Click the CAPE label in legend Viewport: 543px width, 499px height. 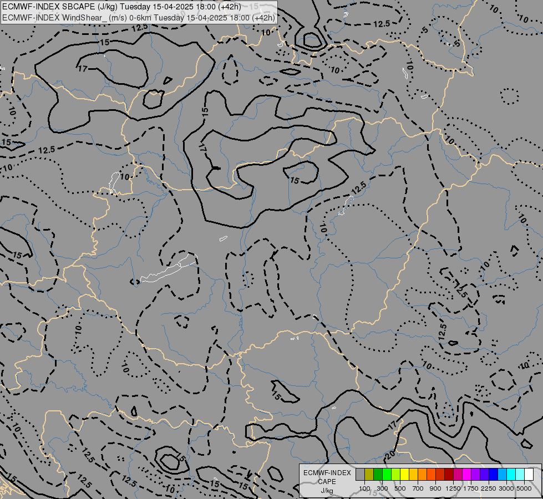(x=327, y=482)
